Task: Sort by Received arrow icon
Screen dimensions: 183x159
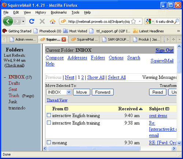Action: pos(141,109)
